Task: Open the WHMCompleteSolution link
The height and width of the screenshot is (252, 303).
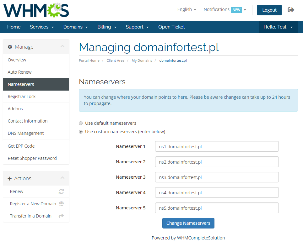Action: point(201,238)
